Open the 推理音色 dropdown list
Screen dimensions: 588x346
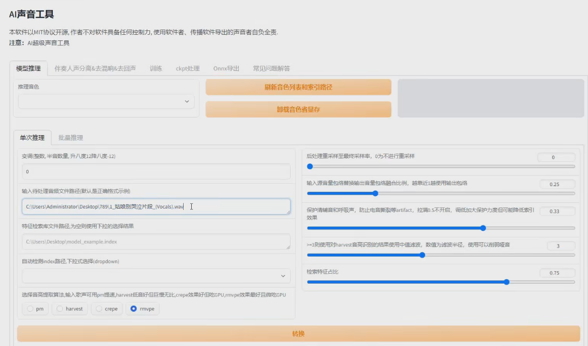pos(106,101)
